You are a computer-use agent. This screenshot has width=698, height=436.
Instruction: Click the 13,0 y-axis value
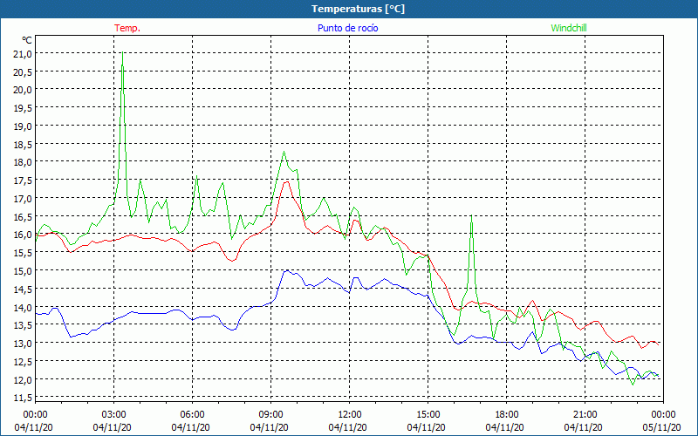(x=23, y=343)
